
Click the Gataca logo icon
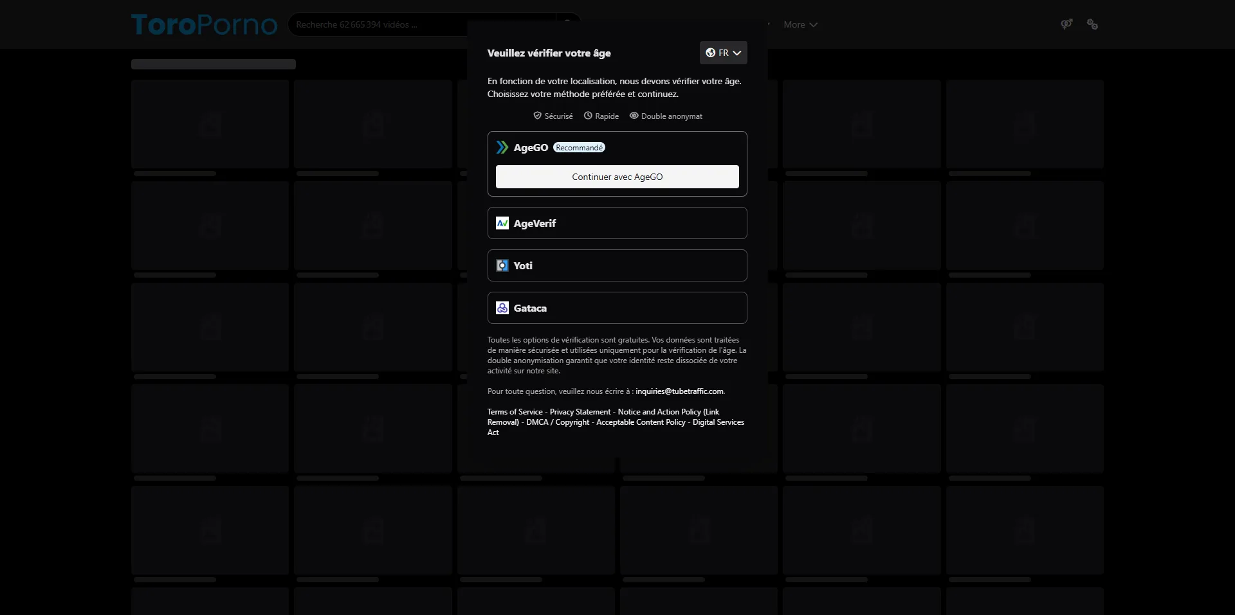tap(502, 308)
